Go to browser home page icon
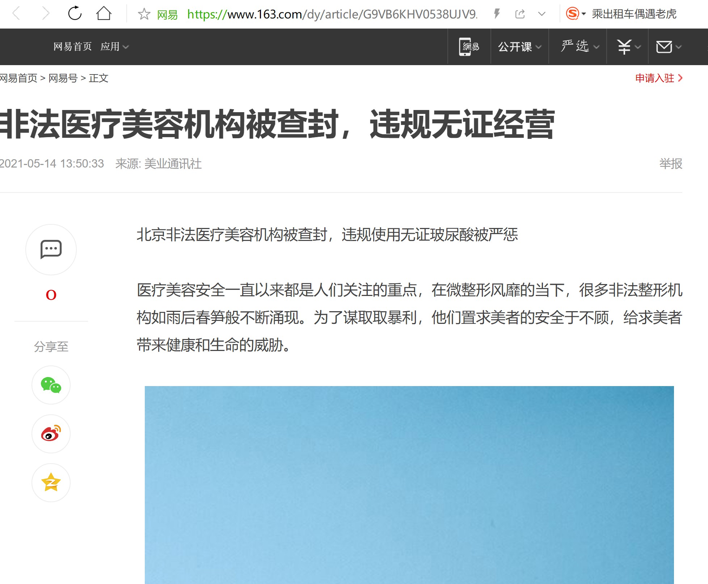This screenshot has width=708, height=584. point(104,14)
